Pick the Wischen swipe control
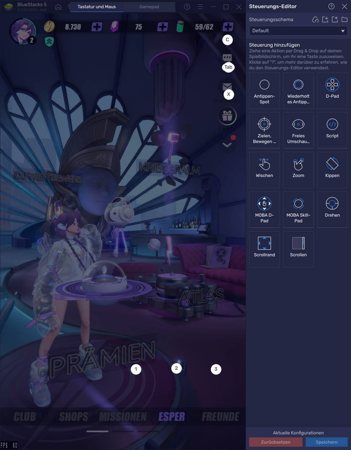Viewport: 351px width, 450px height. coord(264,170)
